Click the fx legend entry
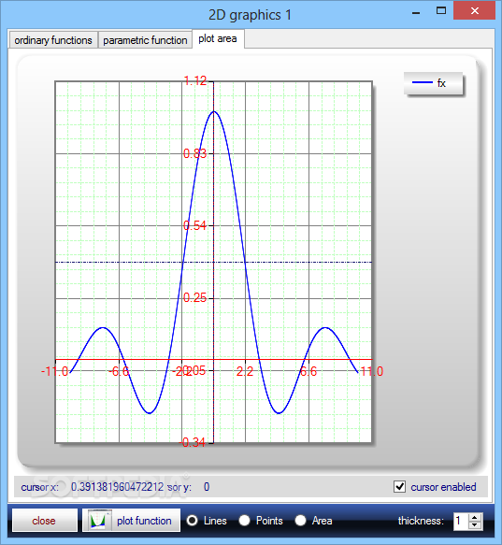Screen dimensions: 502x545 pos(434,83)
